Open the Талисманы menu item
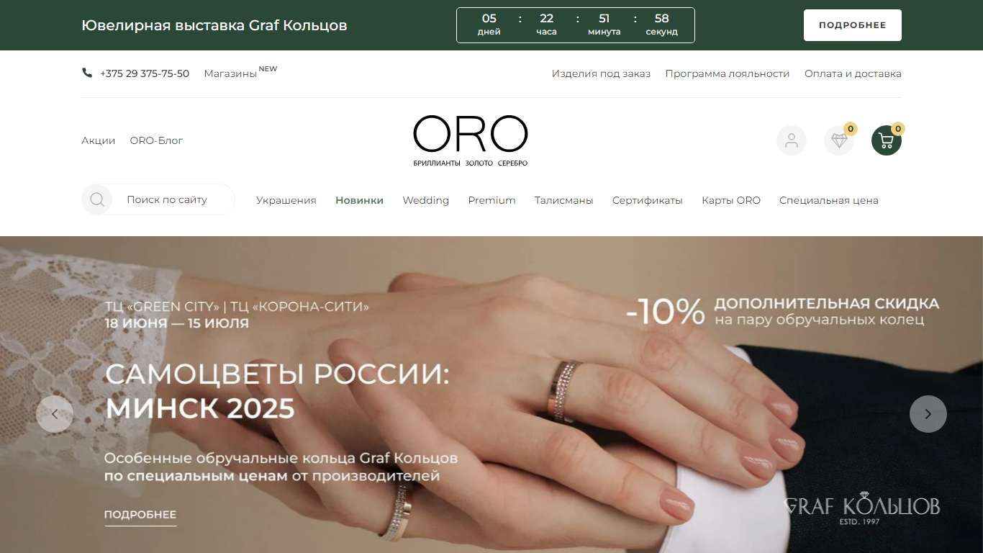983x553 pixels. (x=564, y=200)
